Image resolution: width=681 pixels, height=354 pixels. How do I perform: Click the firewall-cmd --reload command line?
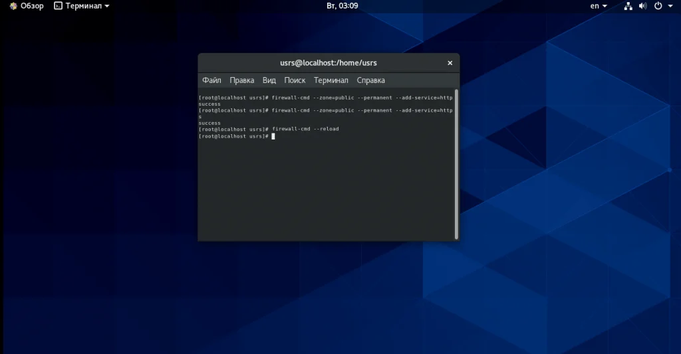tap(269, 130)
